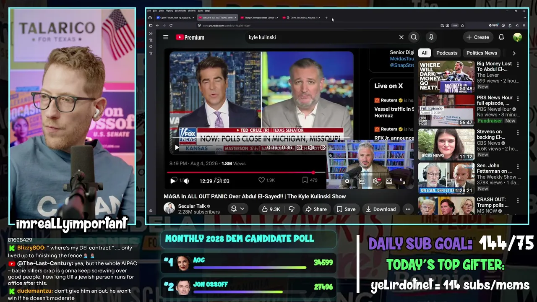Open the Secular Talk channel name link

click(x=192, y=206)
